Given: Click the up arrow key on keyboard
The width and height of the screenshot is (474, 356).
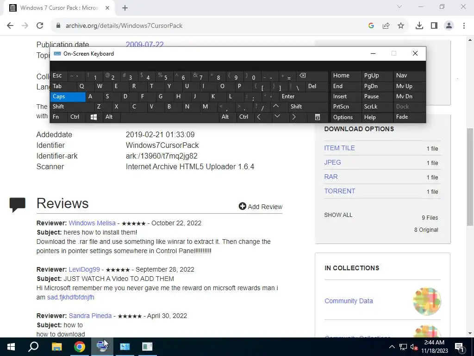Looking at the screenshot, I should click(x=276, y=106).
